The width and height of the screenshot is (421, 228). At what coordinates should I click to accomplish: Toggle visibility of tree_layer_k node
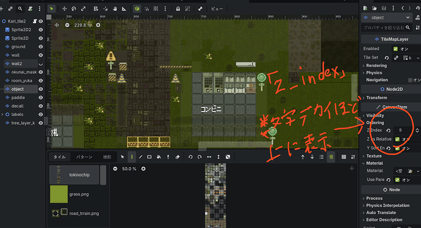(x=40, y=123)
